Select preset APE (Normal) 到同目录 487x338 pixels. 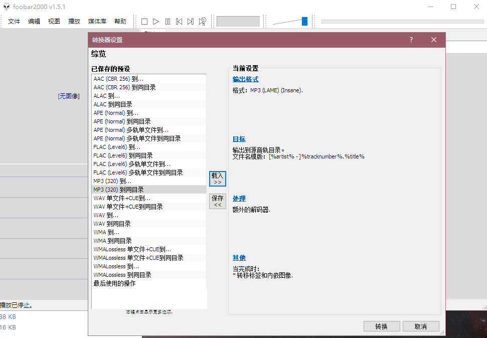pos(149,121)
